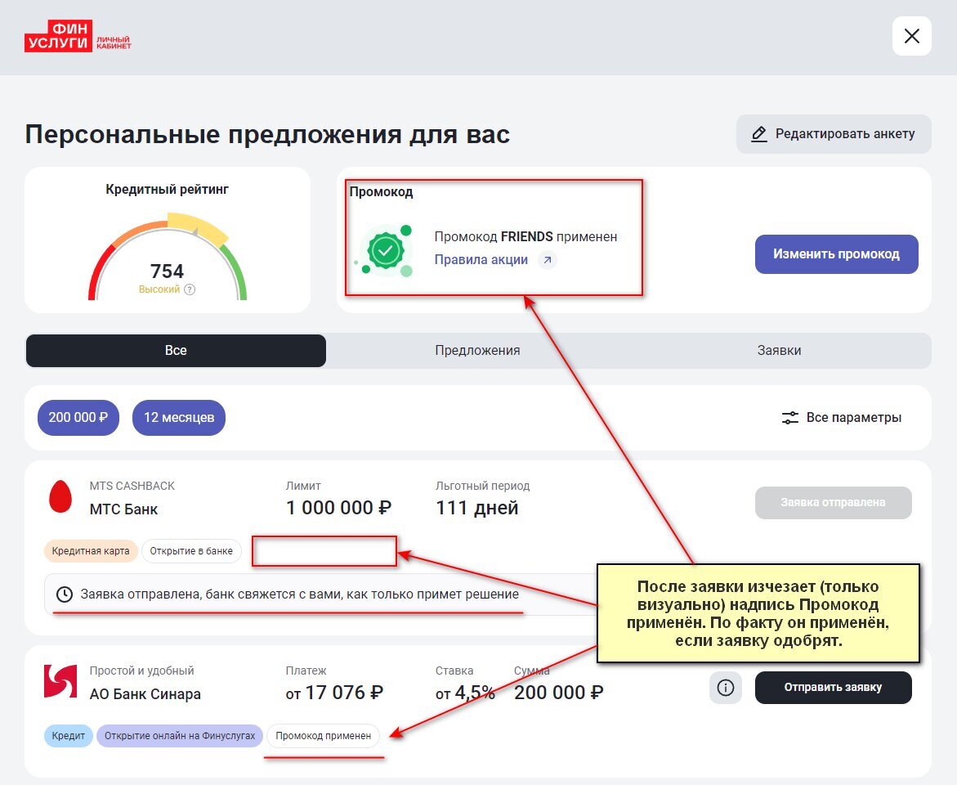This screenshot has height=785, width=957.
Task: Open info icon for Банк Синара offer
Action: tap(725, 688)
